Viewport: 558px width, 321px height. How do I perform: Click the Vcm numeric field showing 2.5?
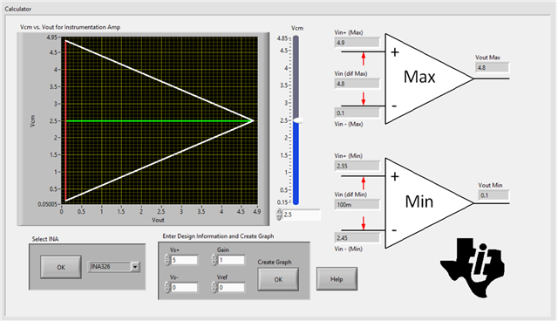(302, 215)
